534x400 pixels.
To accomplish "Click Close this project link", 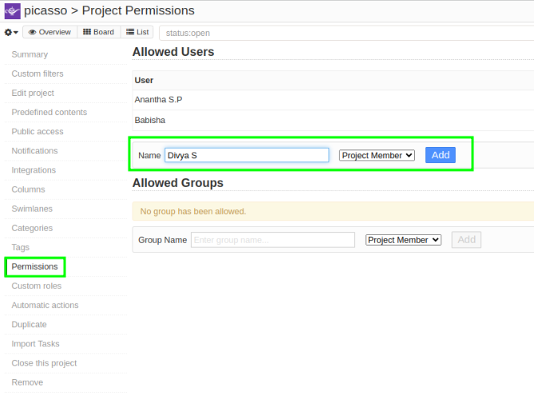I will [44, 363].
